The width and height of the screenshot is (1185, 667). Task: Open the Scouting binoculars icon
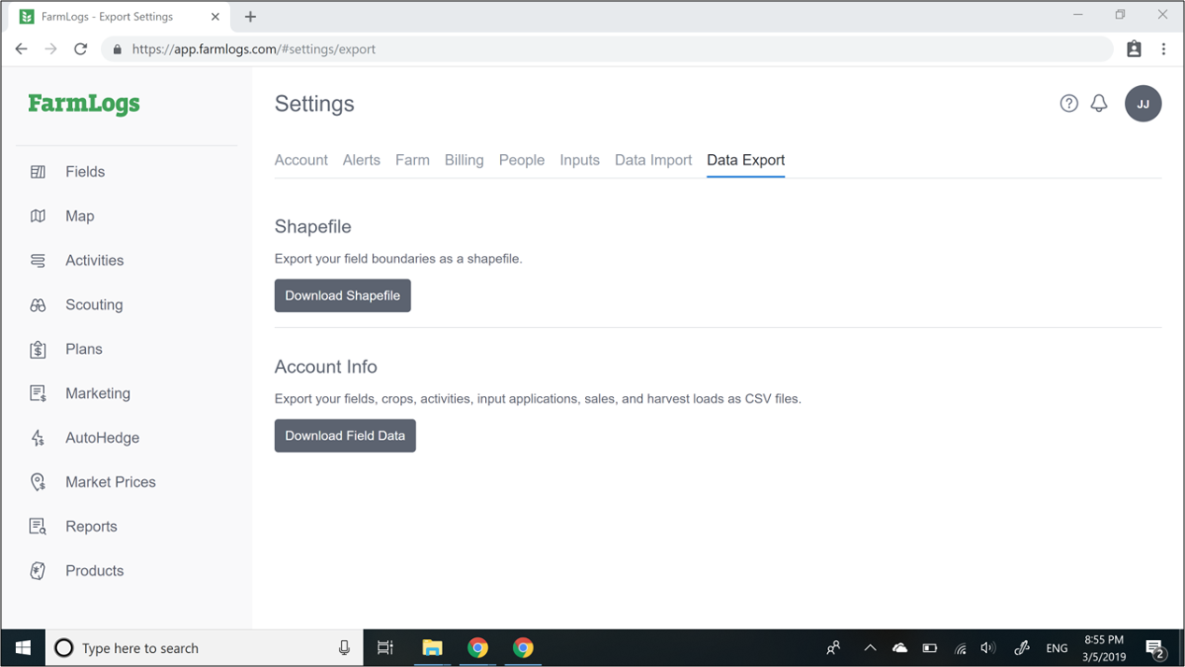pos(37,305)
